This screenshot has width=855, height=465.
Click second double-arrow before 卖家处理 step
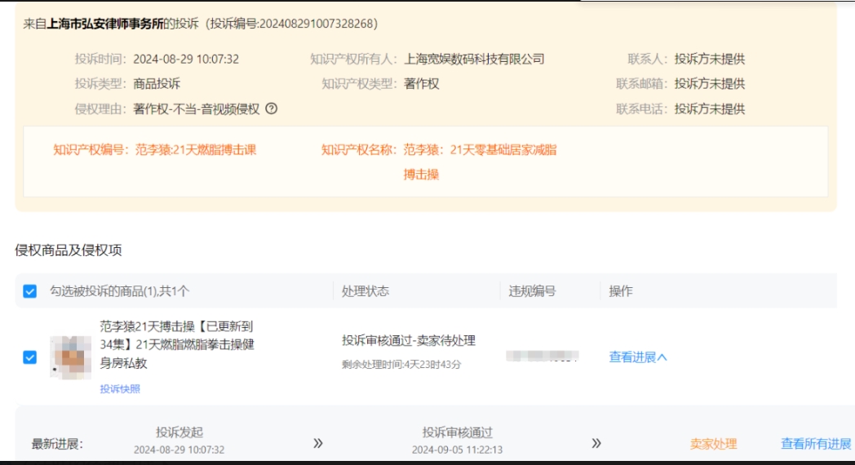click(596, 443)
